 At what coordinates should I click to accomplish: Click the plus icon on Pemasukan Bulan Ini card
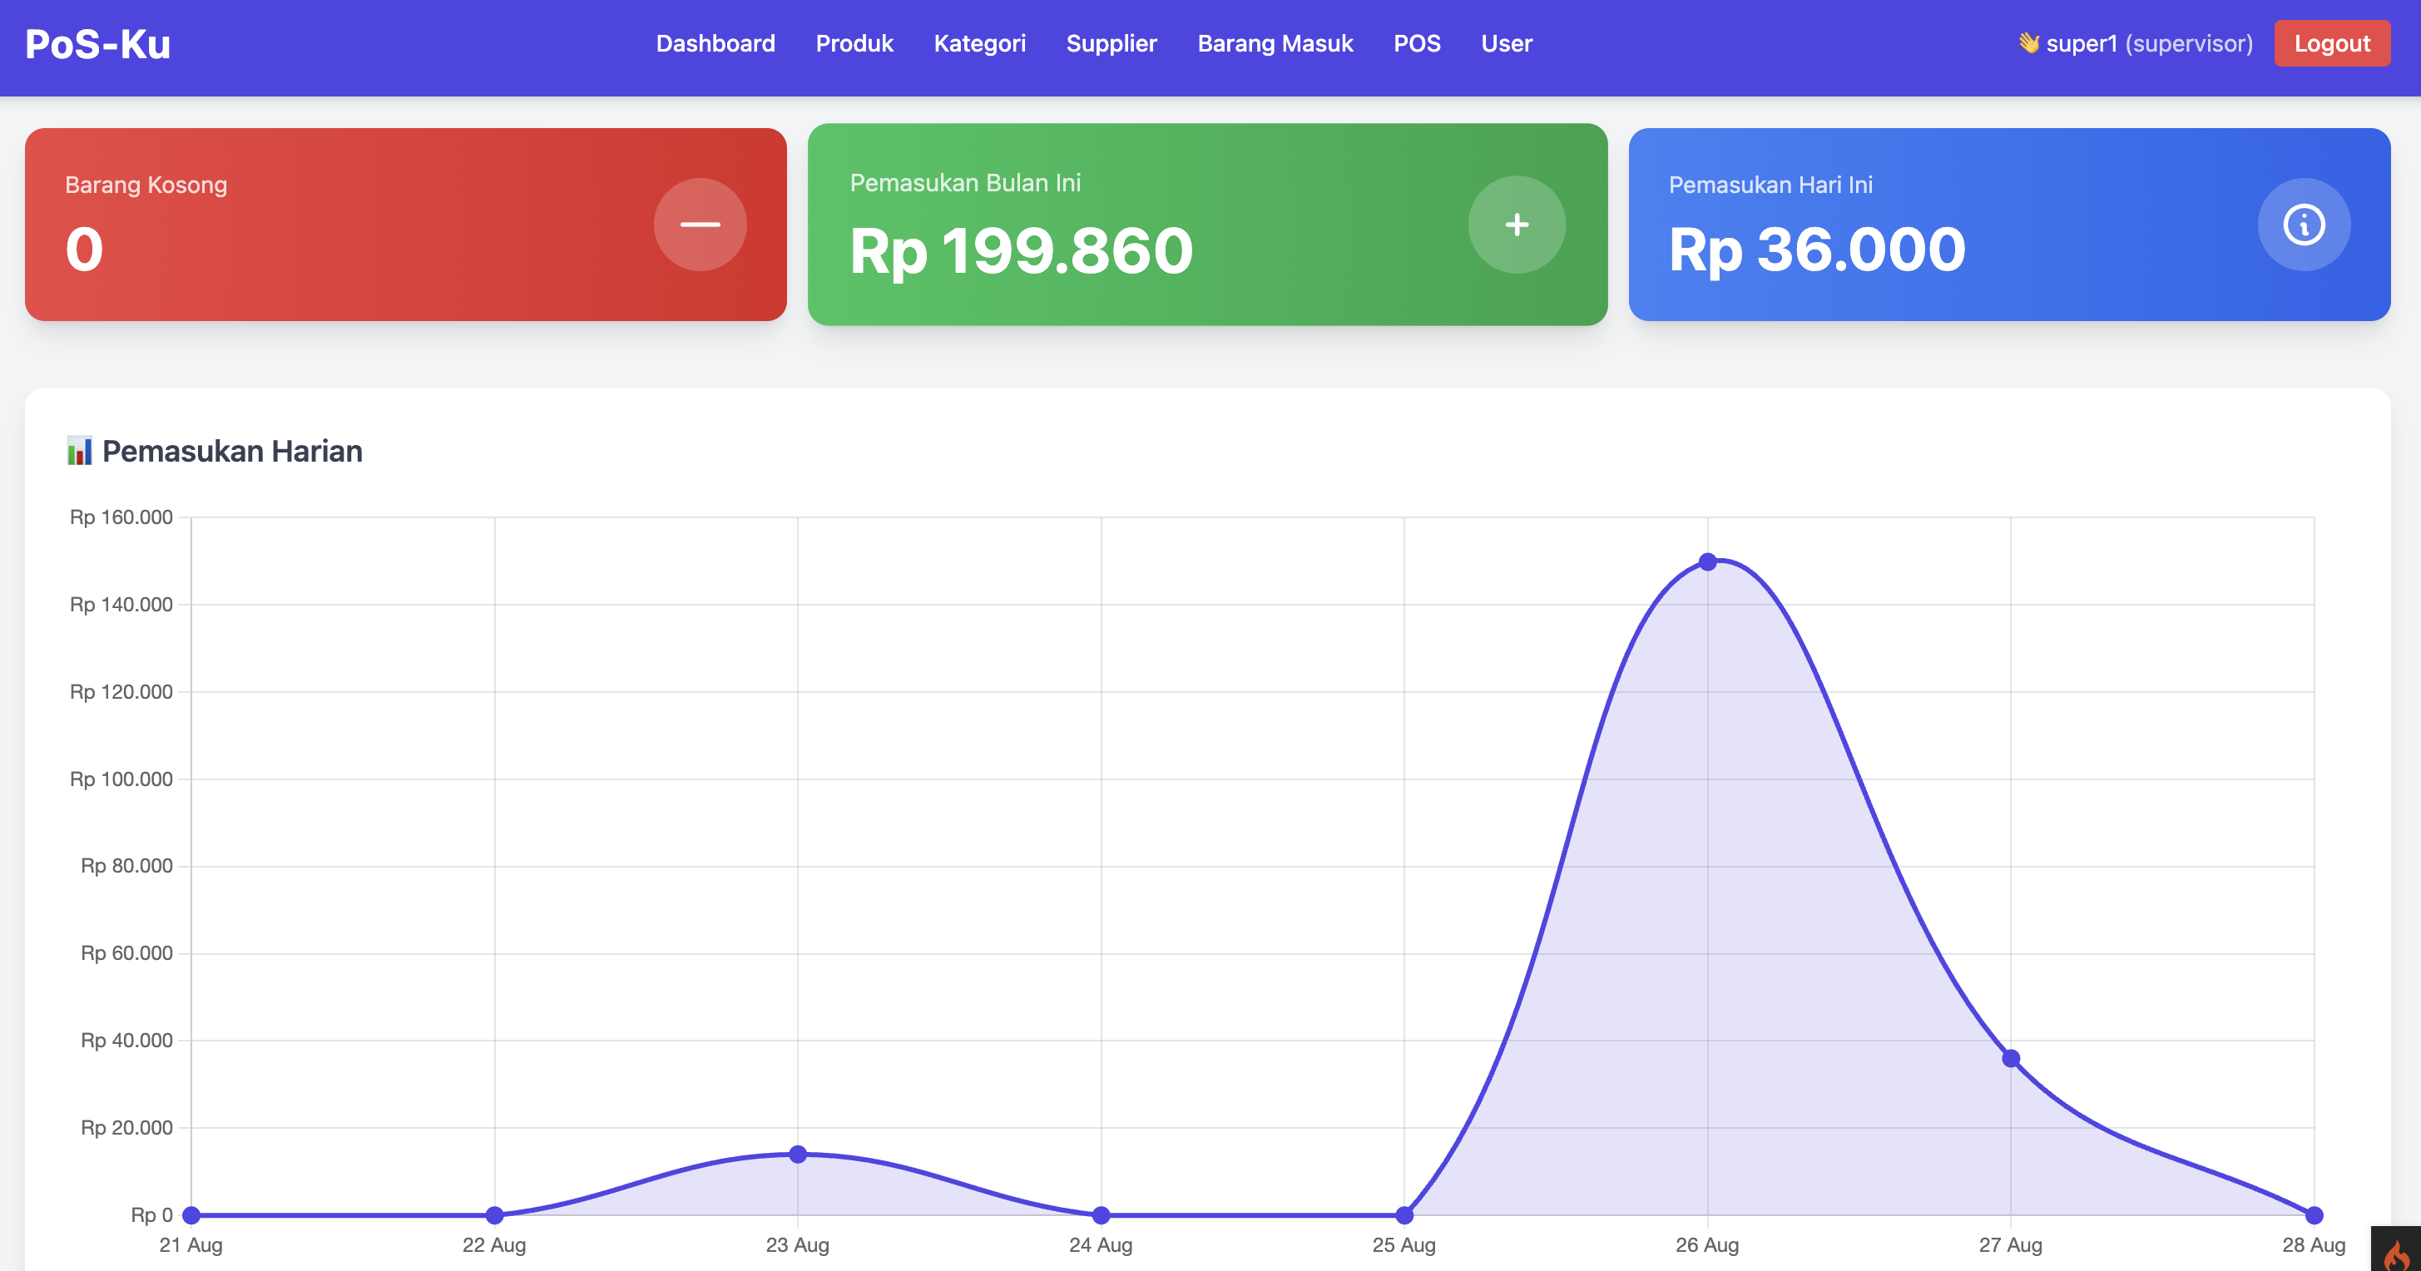coord(1516,224)
